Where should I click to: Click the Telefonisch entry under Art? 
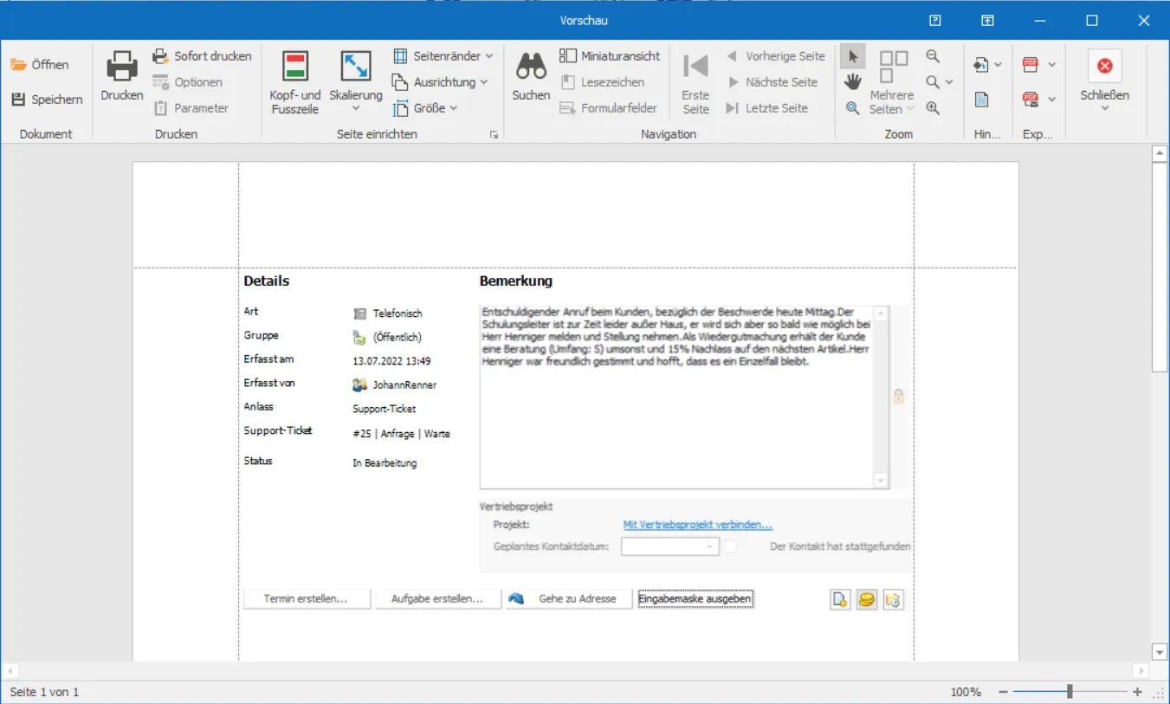click(x=388, y=313)
